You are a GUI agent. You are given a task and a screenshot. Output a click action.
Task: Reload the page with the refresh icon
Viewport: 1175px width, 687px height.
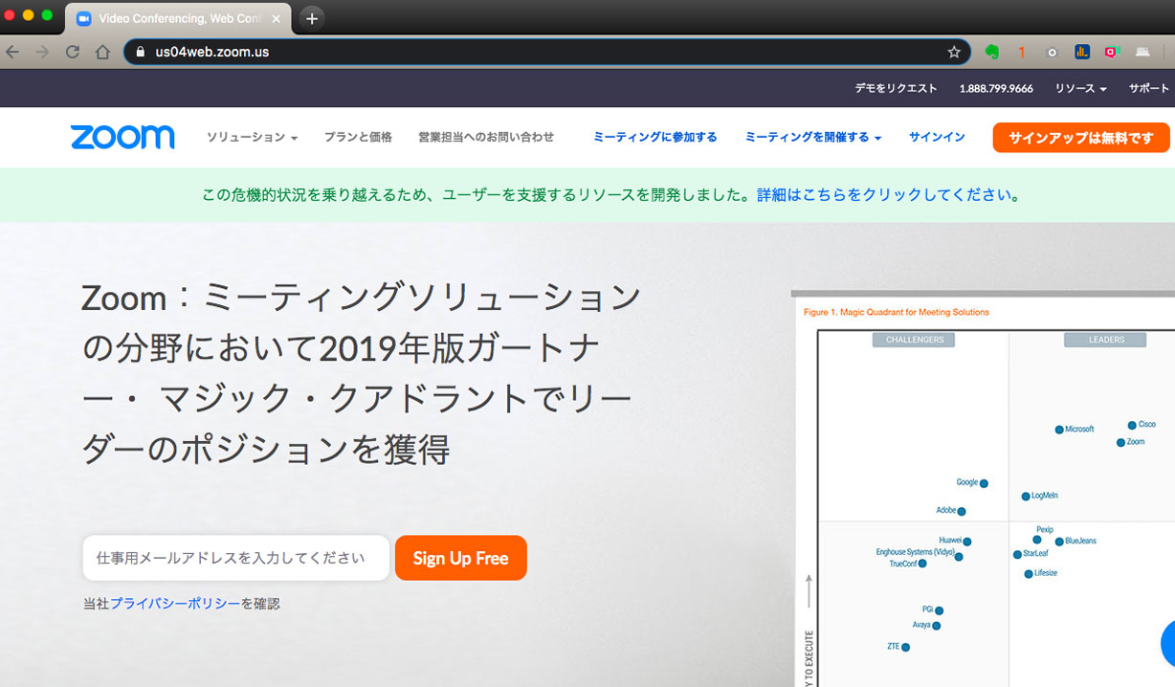pos(72,52)
